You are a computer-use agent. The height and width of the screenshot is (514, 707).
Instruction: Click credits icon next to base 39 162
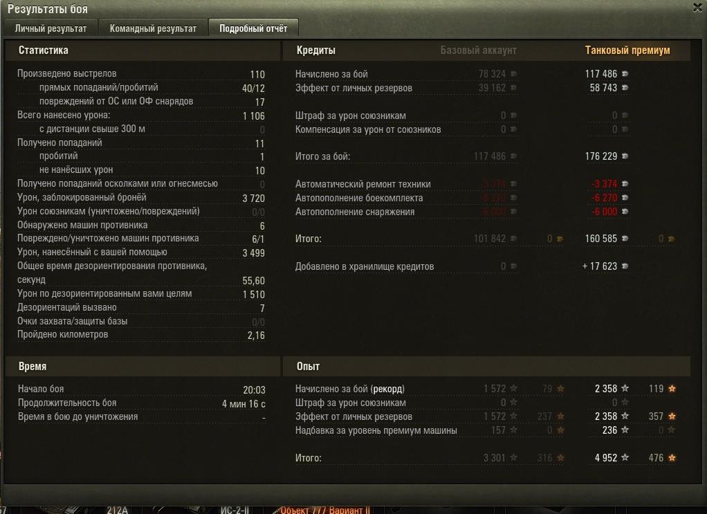point(513,88)
